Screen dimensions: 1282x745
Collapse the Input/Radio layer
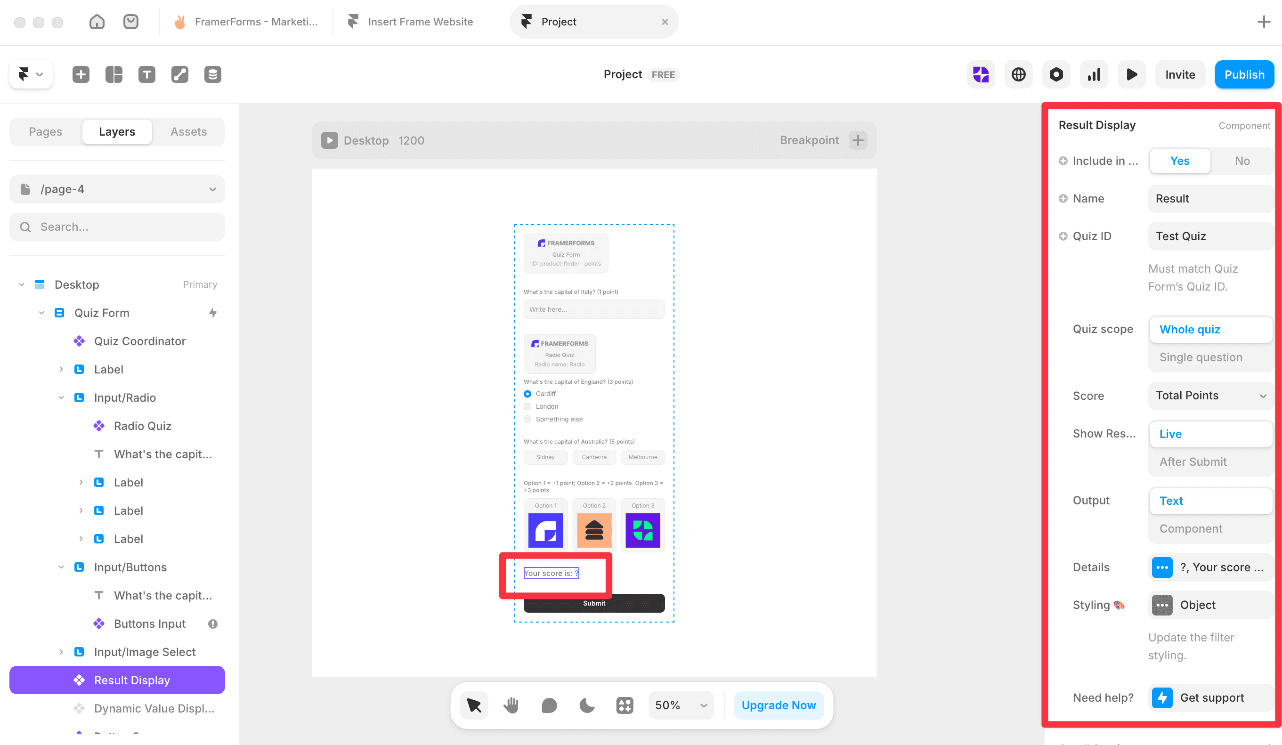point(61,397)
